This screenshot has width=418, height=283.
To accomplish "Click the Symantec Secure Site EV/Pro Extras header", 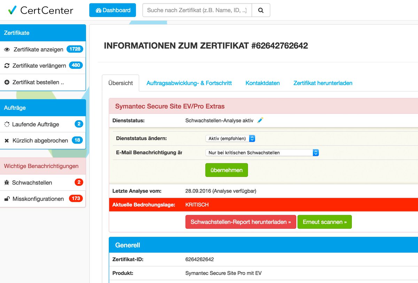I will point(263,106).
